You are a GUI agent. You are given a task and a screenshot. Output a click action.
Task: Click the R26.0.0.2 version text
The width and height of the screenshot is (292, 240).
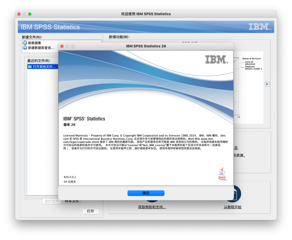click(x=70, y=177)
